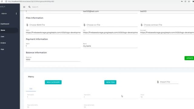Click the green UPDATE button
This screenshot has width=194, height=109.
189,58
